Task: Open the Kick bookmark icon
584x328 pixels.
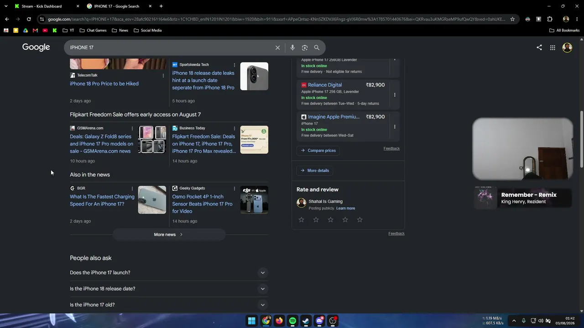Action: [55, 31]
